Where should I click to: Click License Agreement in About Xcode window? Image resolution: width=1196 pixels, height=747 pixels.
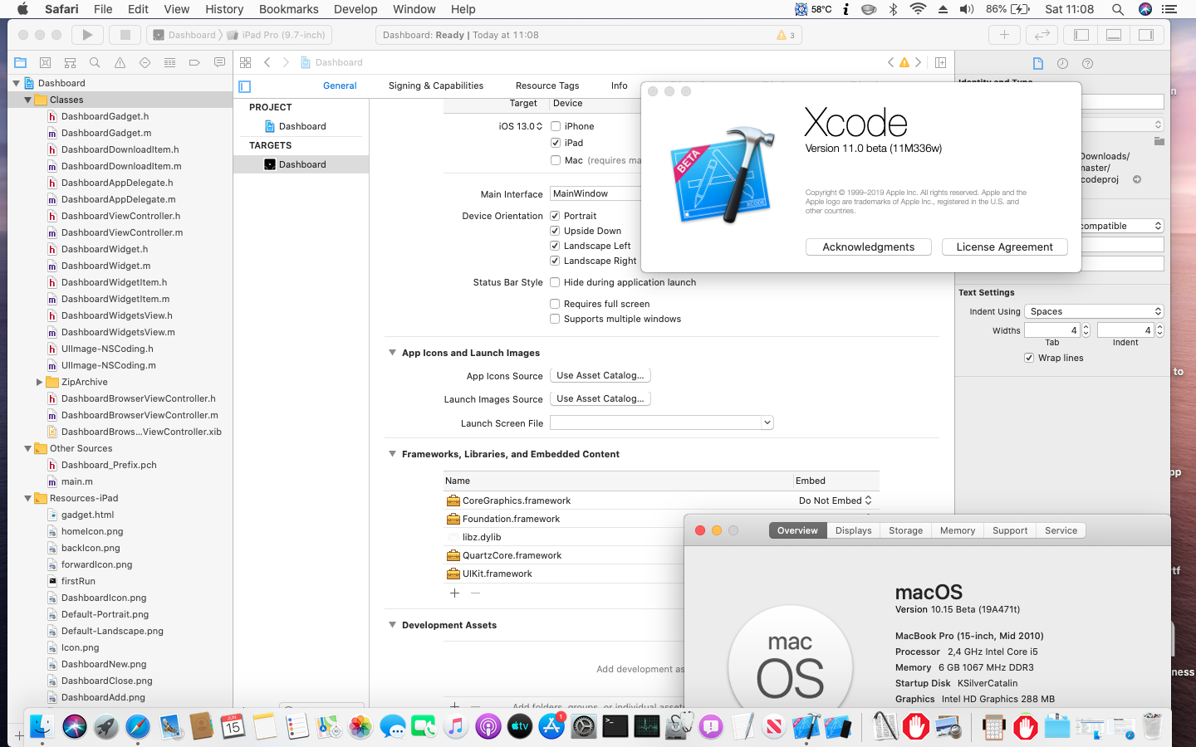point(1004,247)
